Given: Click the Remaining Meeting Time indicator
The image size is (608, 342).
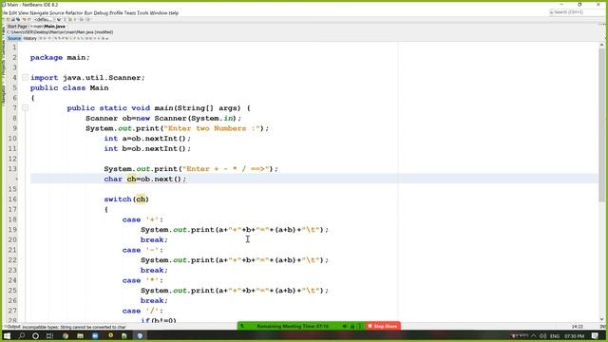Looking at the screenshot, I should [293, 326].
